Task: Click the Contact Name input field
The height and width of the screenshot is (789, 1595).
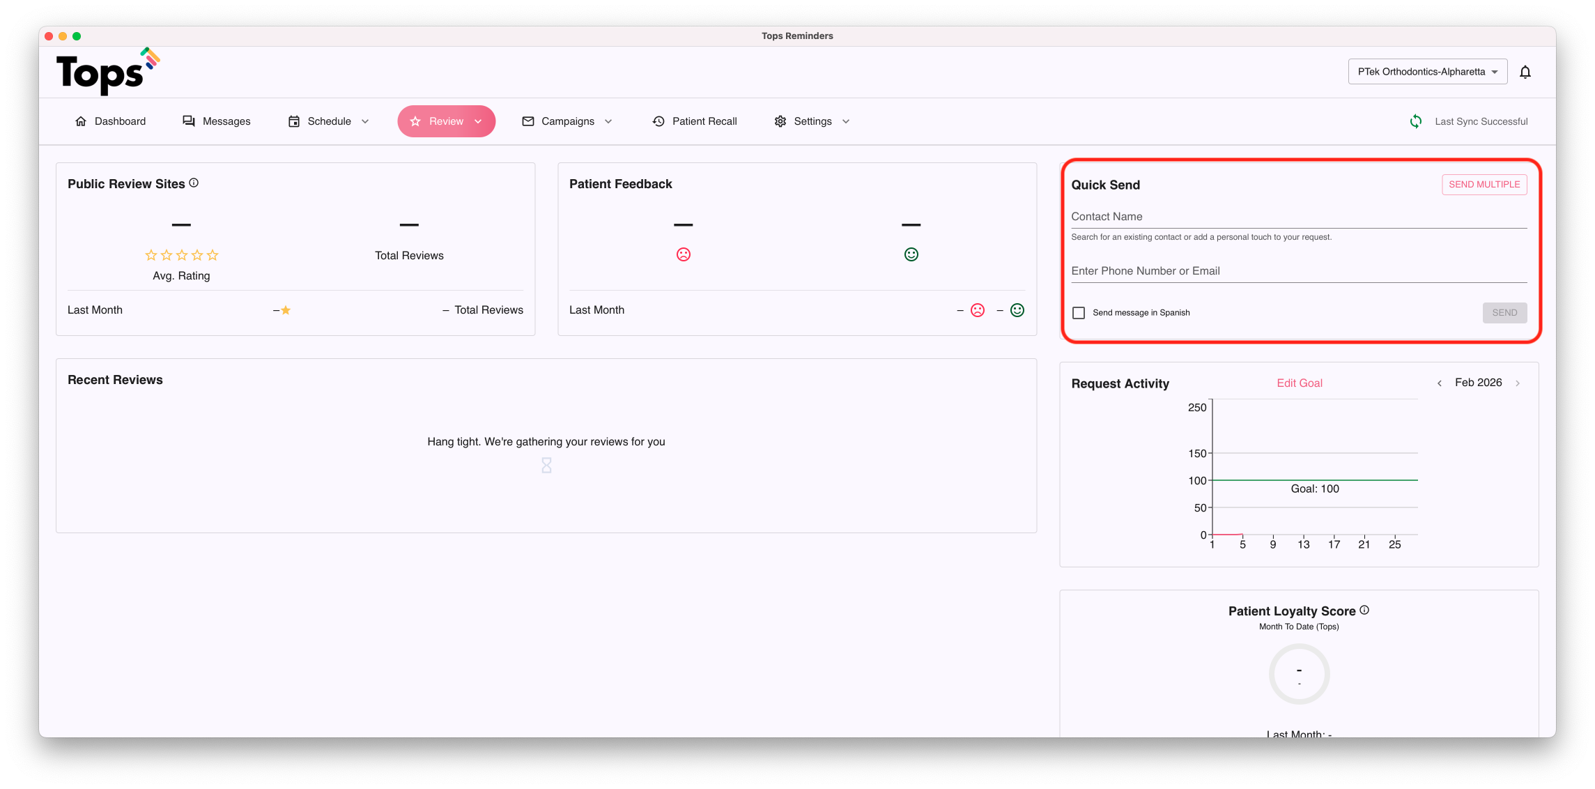Action: click(1298, 217)
